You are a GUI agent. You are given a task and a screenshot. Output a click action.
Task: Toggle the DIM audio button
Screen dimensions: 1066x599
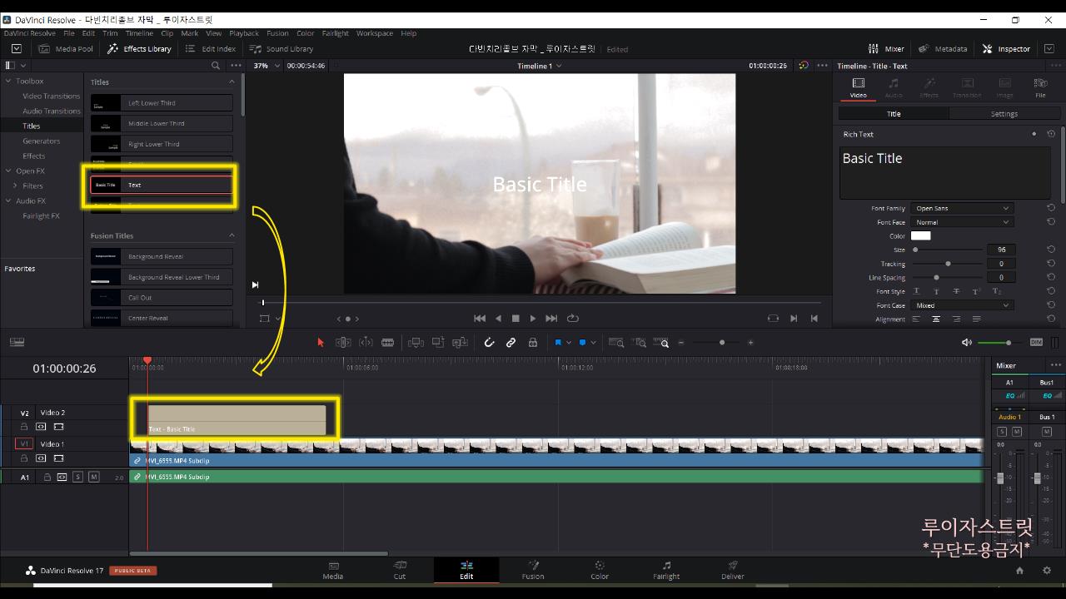tap(1036, 342)
